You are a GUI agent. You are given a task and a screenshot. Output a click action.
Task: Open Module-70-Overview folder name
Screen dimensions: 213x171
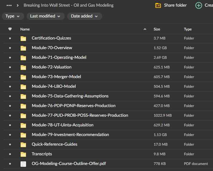pos(52,48)
